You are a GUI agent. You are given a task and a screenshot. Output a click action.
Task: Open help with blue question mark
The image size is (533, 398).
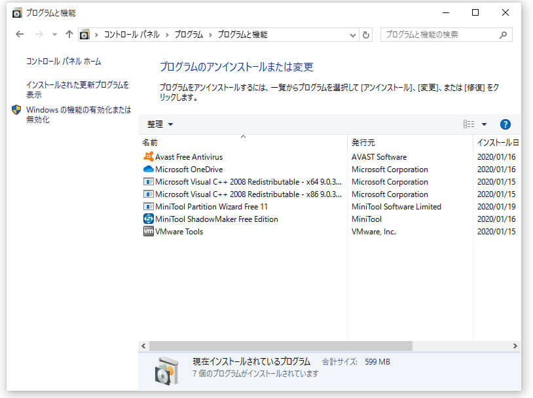[x=505, y=124]
